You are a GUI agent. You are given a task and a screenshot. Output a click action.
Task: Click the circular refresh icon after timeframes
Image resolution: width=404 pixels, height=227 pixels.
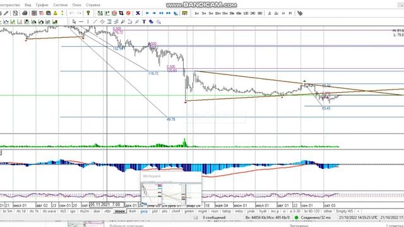click(x=300, y=13)
